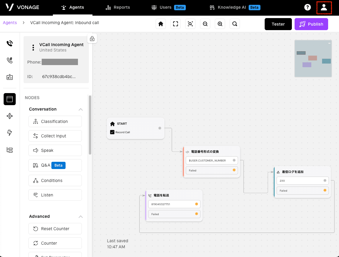Viewport: 339px width, 257px height.
Task: Collapse the Conversation section
Action: point(81,109)
